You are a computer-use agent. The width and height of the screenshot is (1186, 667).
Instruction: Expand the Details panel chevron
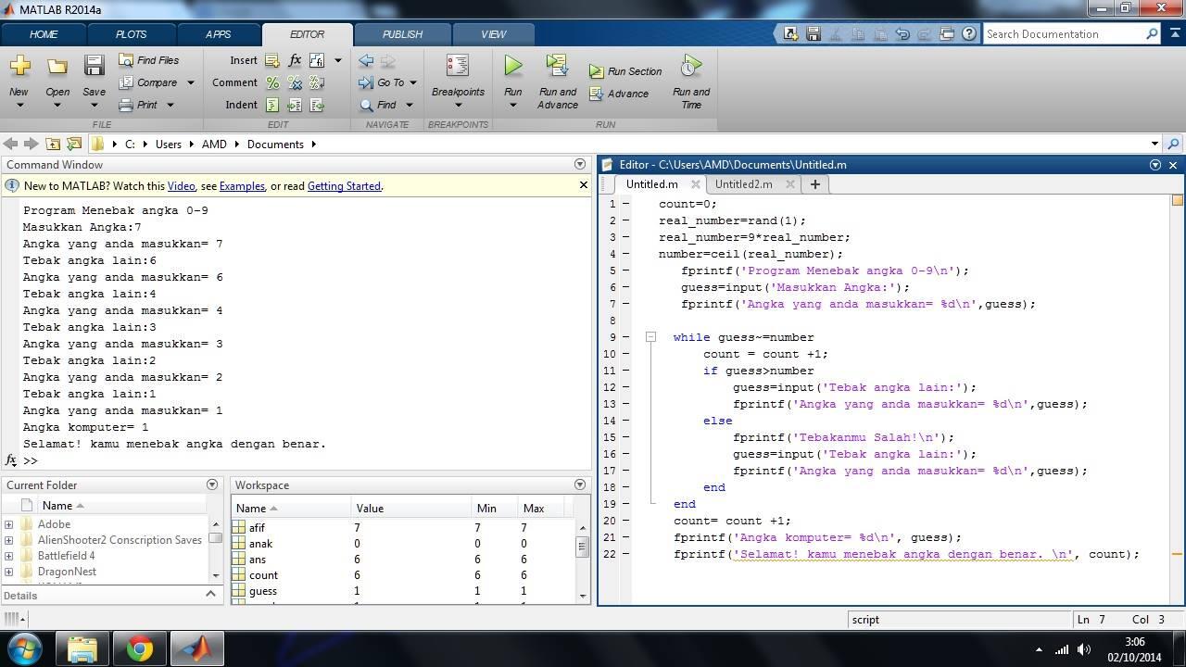tap(210, 595)
